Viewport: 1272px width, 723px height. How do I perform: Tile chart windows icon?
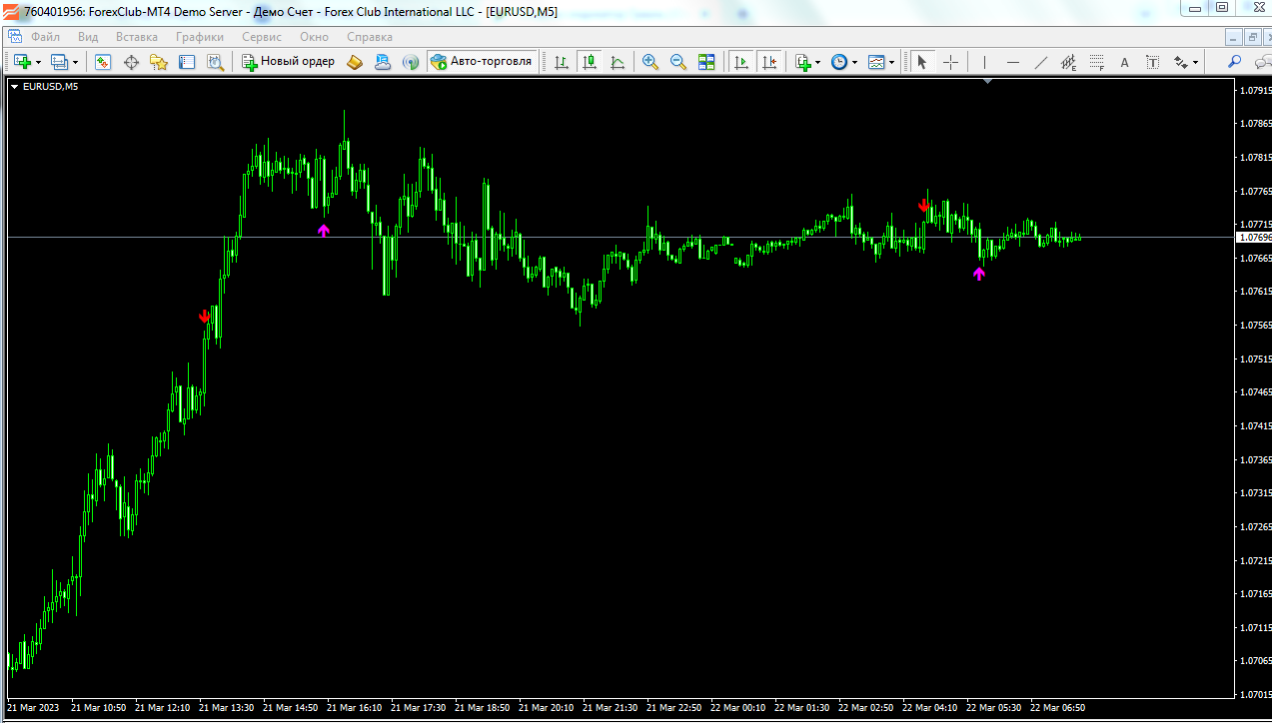coord(706,62)
